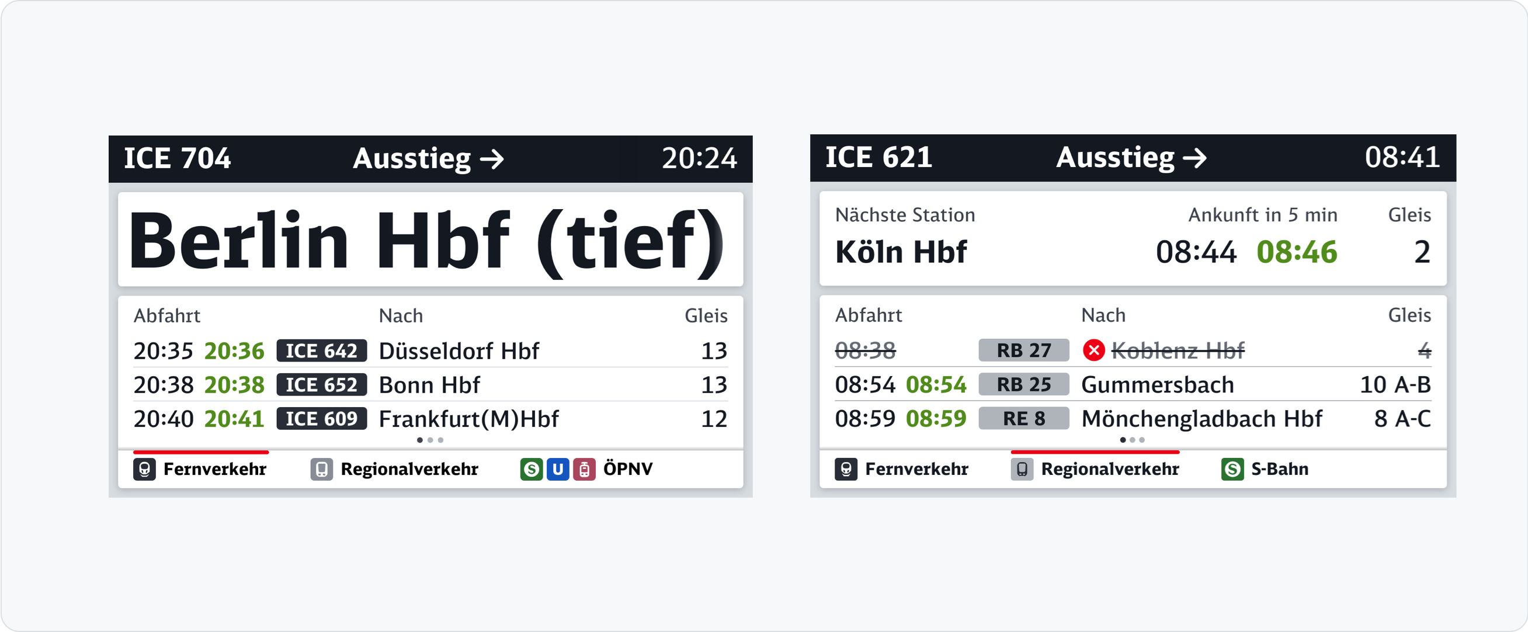Select the Fernverkehr tab in the ICE 621 panel
Screen dimensions: 1528x632
pos(916,470)
